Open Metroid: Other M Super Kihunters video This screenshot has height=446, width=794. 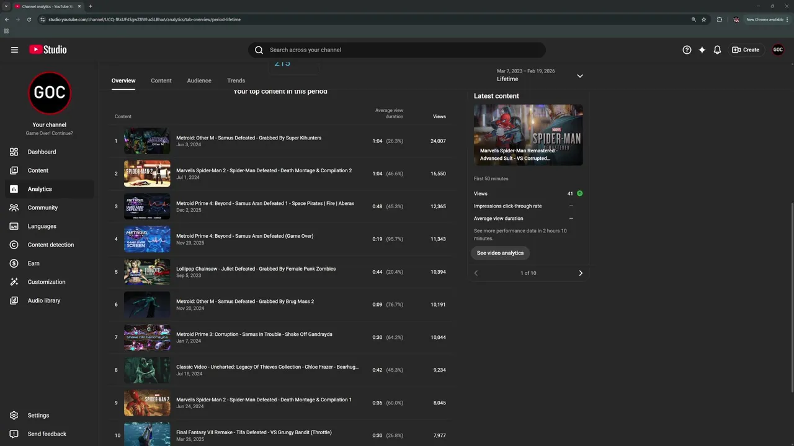tap(249, 138)
